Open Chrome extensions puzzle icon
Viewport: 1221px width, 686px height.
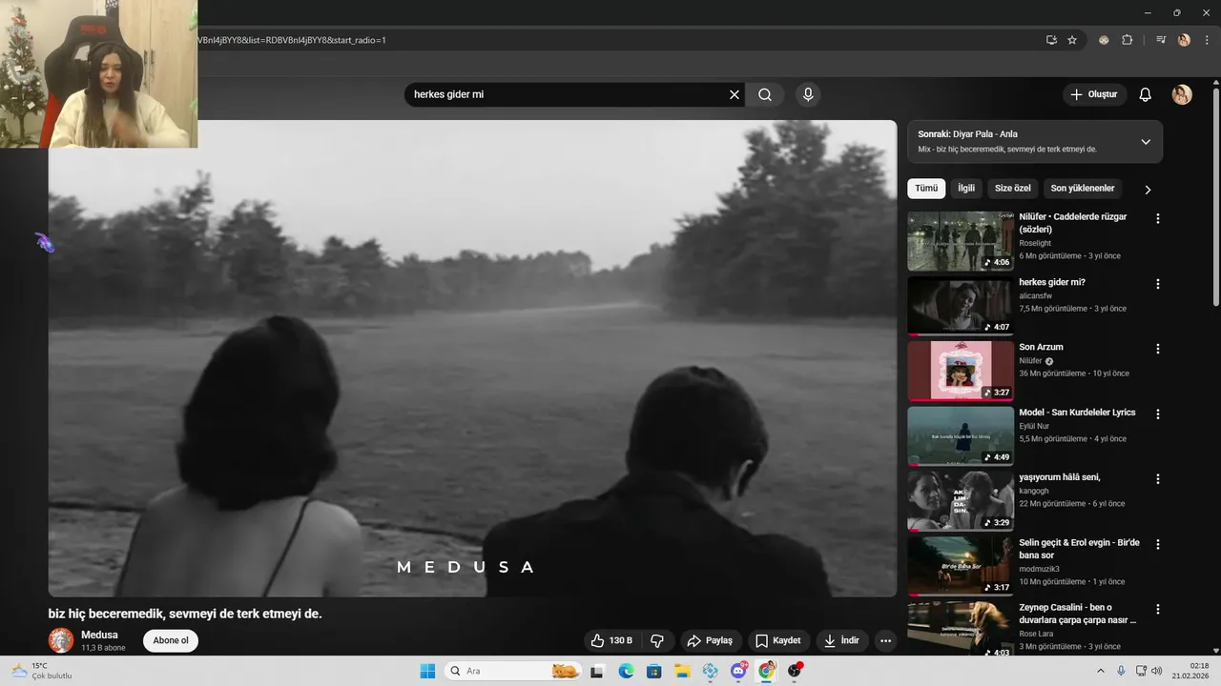[x=1127, y=40]
